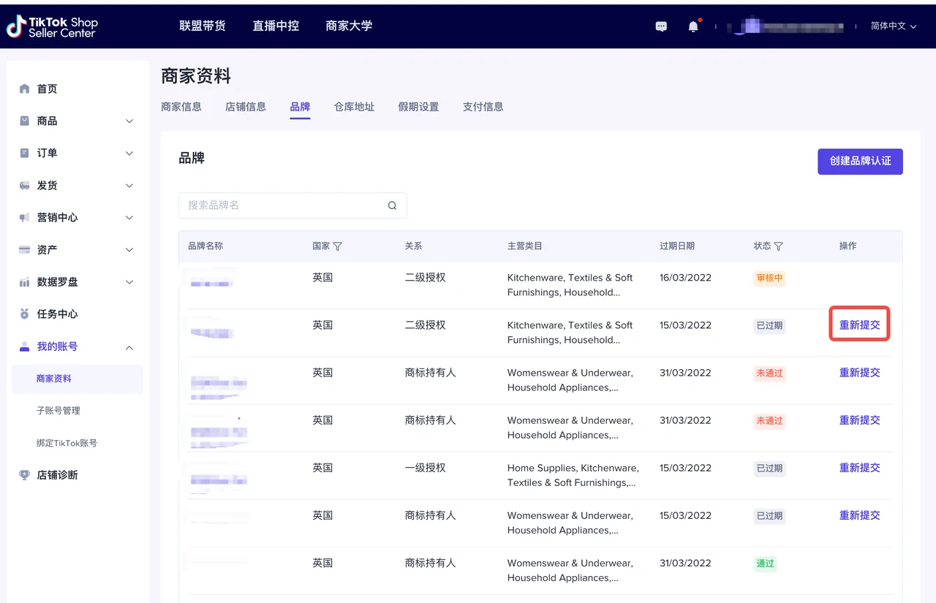Open the 简体中文 language dropdown
Viewport: 936px width, 603px height.
(x=893, y=26)
